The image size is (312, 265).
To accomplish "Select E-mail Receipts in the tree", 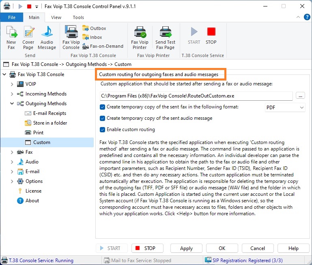I will pyautogui.click(x=45, y=113).
